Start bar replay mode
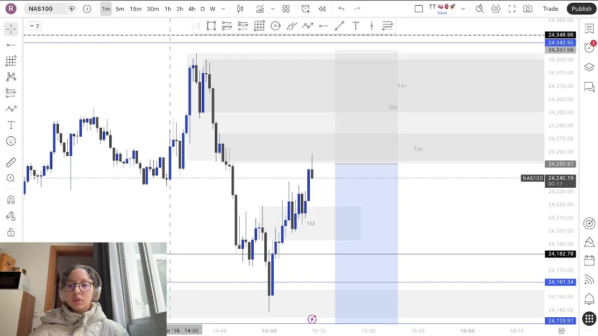The image size is (598, 336). (x=322, y=9)
